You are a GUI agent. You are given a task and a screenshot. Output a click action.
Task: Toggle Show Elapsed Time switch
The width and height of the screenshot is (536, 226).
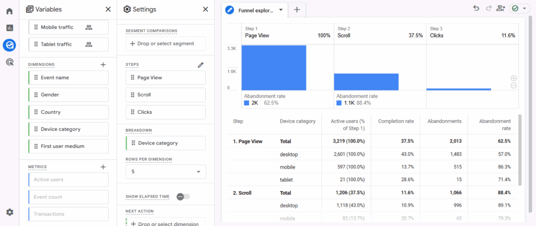[183, 196]
